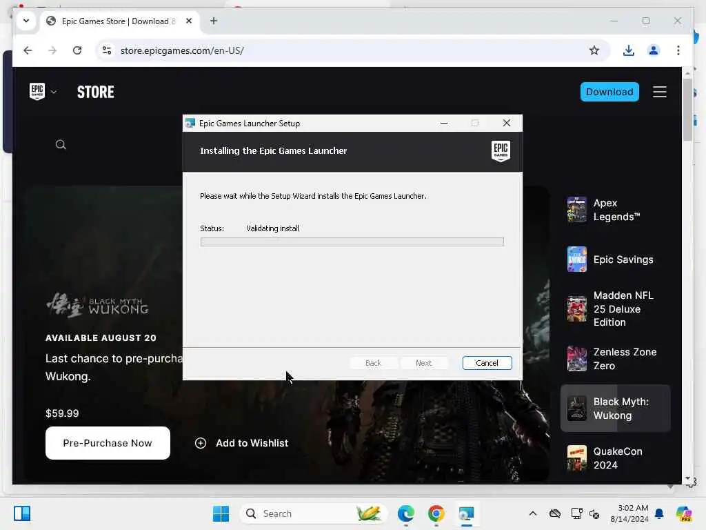
Task: Click the installation progress bar
Action: (352, 242)
